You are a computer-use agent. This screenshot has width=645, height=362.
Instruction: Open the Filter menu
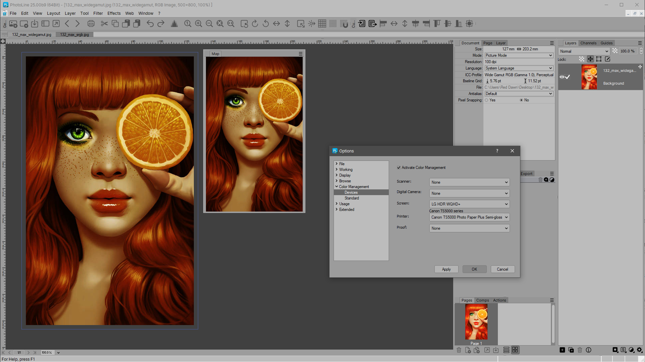click(98, 13)
